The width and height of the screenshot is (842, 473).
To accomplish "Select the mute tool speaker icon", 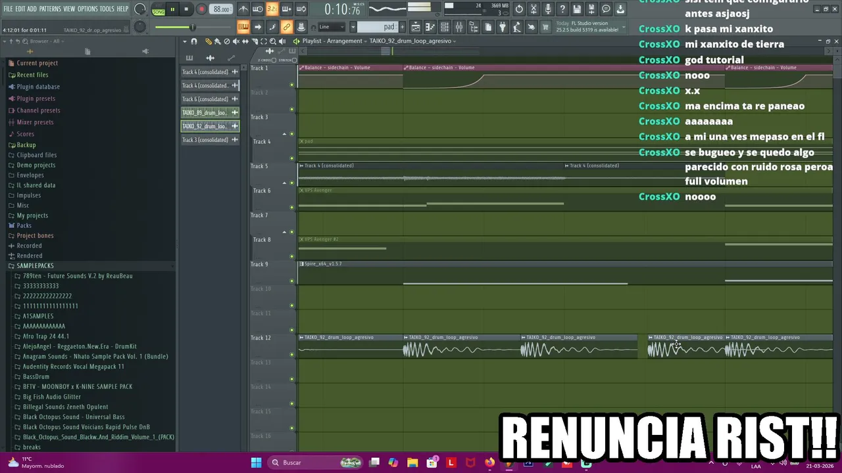I will [236, 41].
